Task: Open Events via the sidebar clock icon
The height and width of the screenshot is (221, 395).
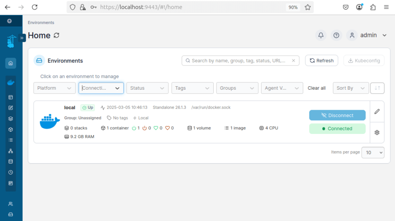Action: tap(11, 172)
